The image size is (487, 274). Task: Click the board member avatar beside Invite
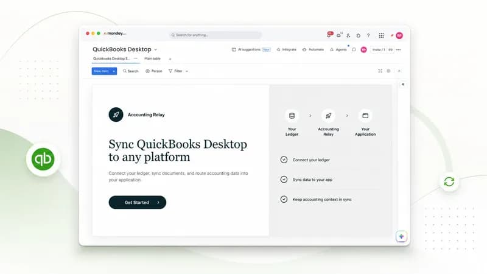[363, 49]
